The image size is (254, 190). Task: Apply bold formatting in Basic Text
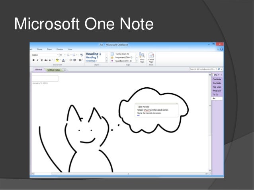click(x=33, y=60)
